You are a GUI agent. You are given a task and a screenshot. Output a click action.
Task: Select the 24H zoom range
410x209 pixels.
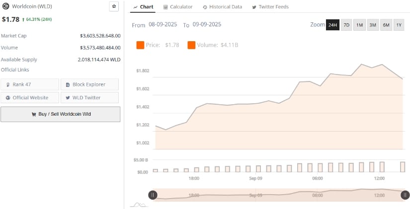pyautogui.click(x=332, y=25)
